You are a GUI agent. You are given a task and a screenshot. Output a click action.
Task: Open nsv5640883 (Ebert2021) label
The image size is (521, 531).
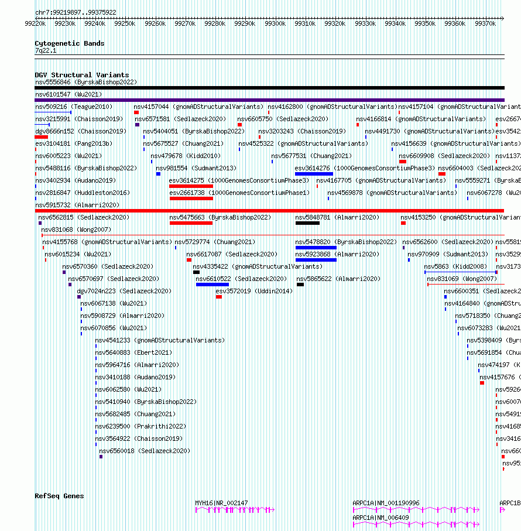133,352
